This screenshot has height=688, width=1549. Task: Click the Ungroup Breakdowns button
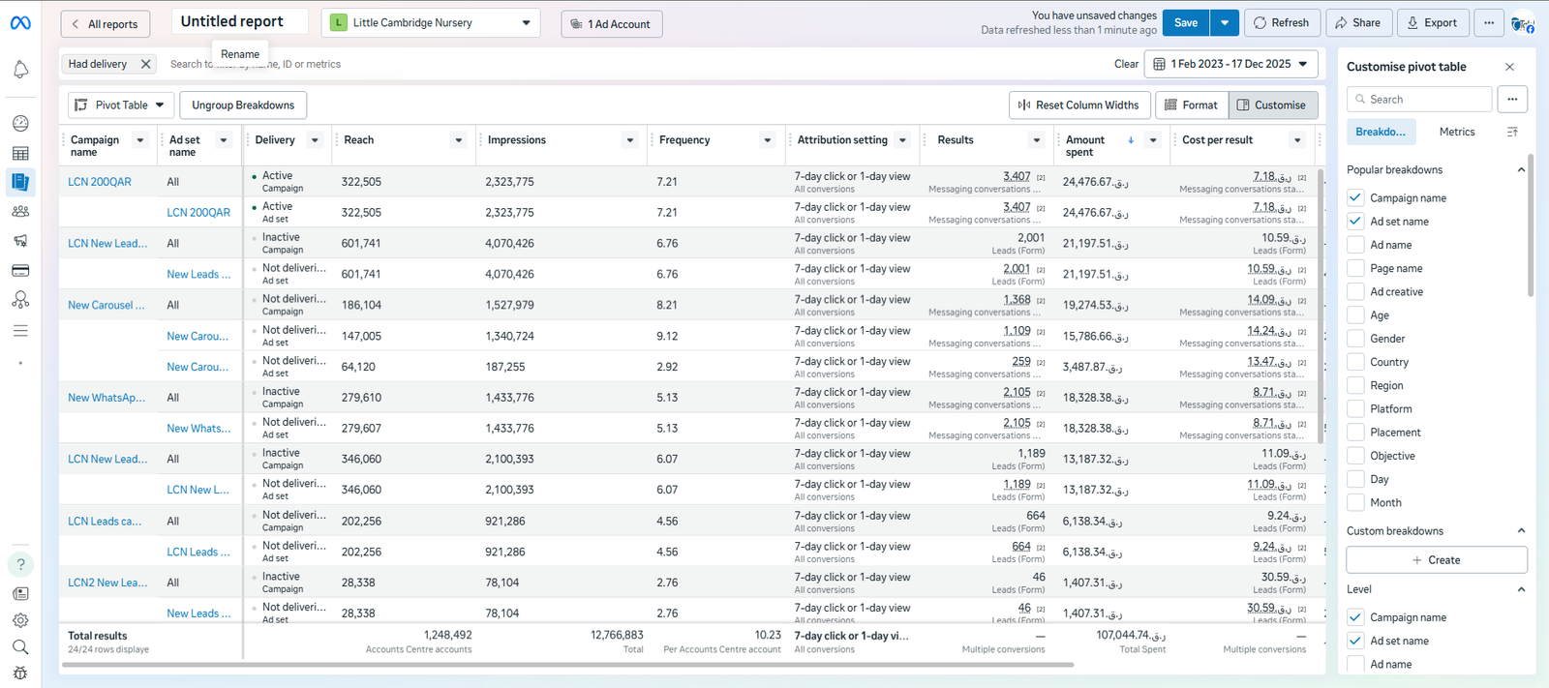(243, 105)
